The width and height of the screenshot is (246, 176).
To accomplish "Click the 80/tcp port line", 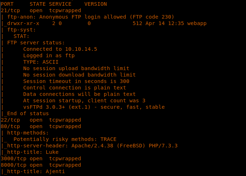I will [41, 126].
